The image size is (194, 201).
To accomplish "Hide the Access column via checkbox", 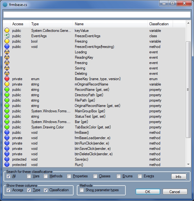I will click(9, 190).
